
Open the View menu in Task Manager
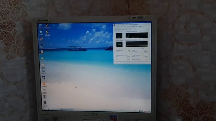tap(125, 27)
